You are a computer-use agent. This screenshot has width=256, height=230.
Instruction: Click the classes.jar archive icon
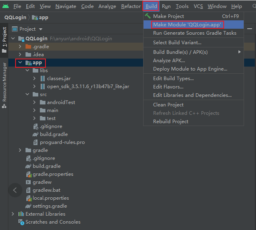(42, 79)
